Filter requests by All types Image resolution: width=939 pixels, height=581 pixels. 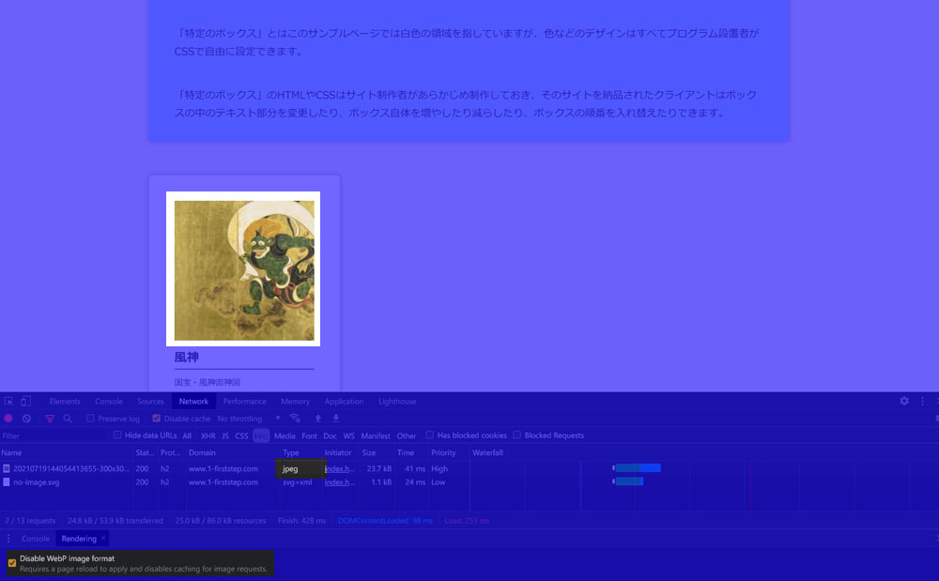pos(187,436)
